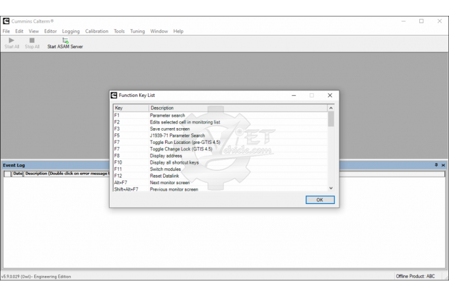
Task: Click the Key column header
Action: (x=131, y=108)
